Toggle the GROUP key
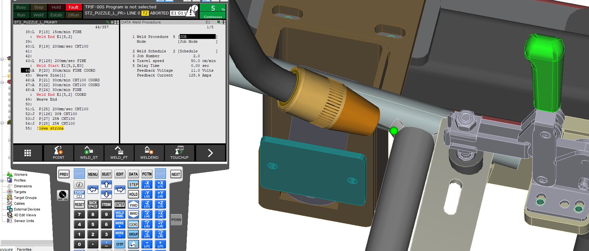589x251 pixels. pos(133,234)
